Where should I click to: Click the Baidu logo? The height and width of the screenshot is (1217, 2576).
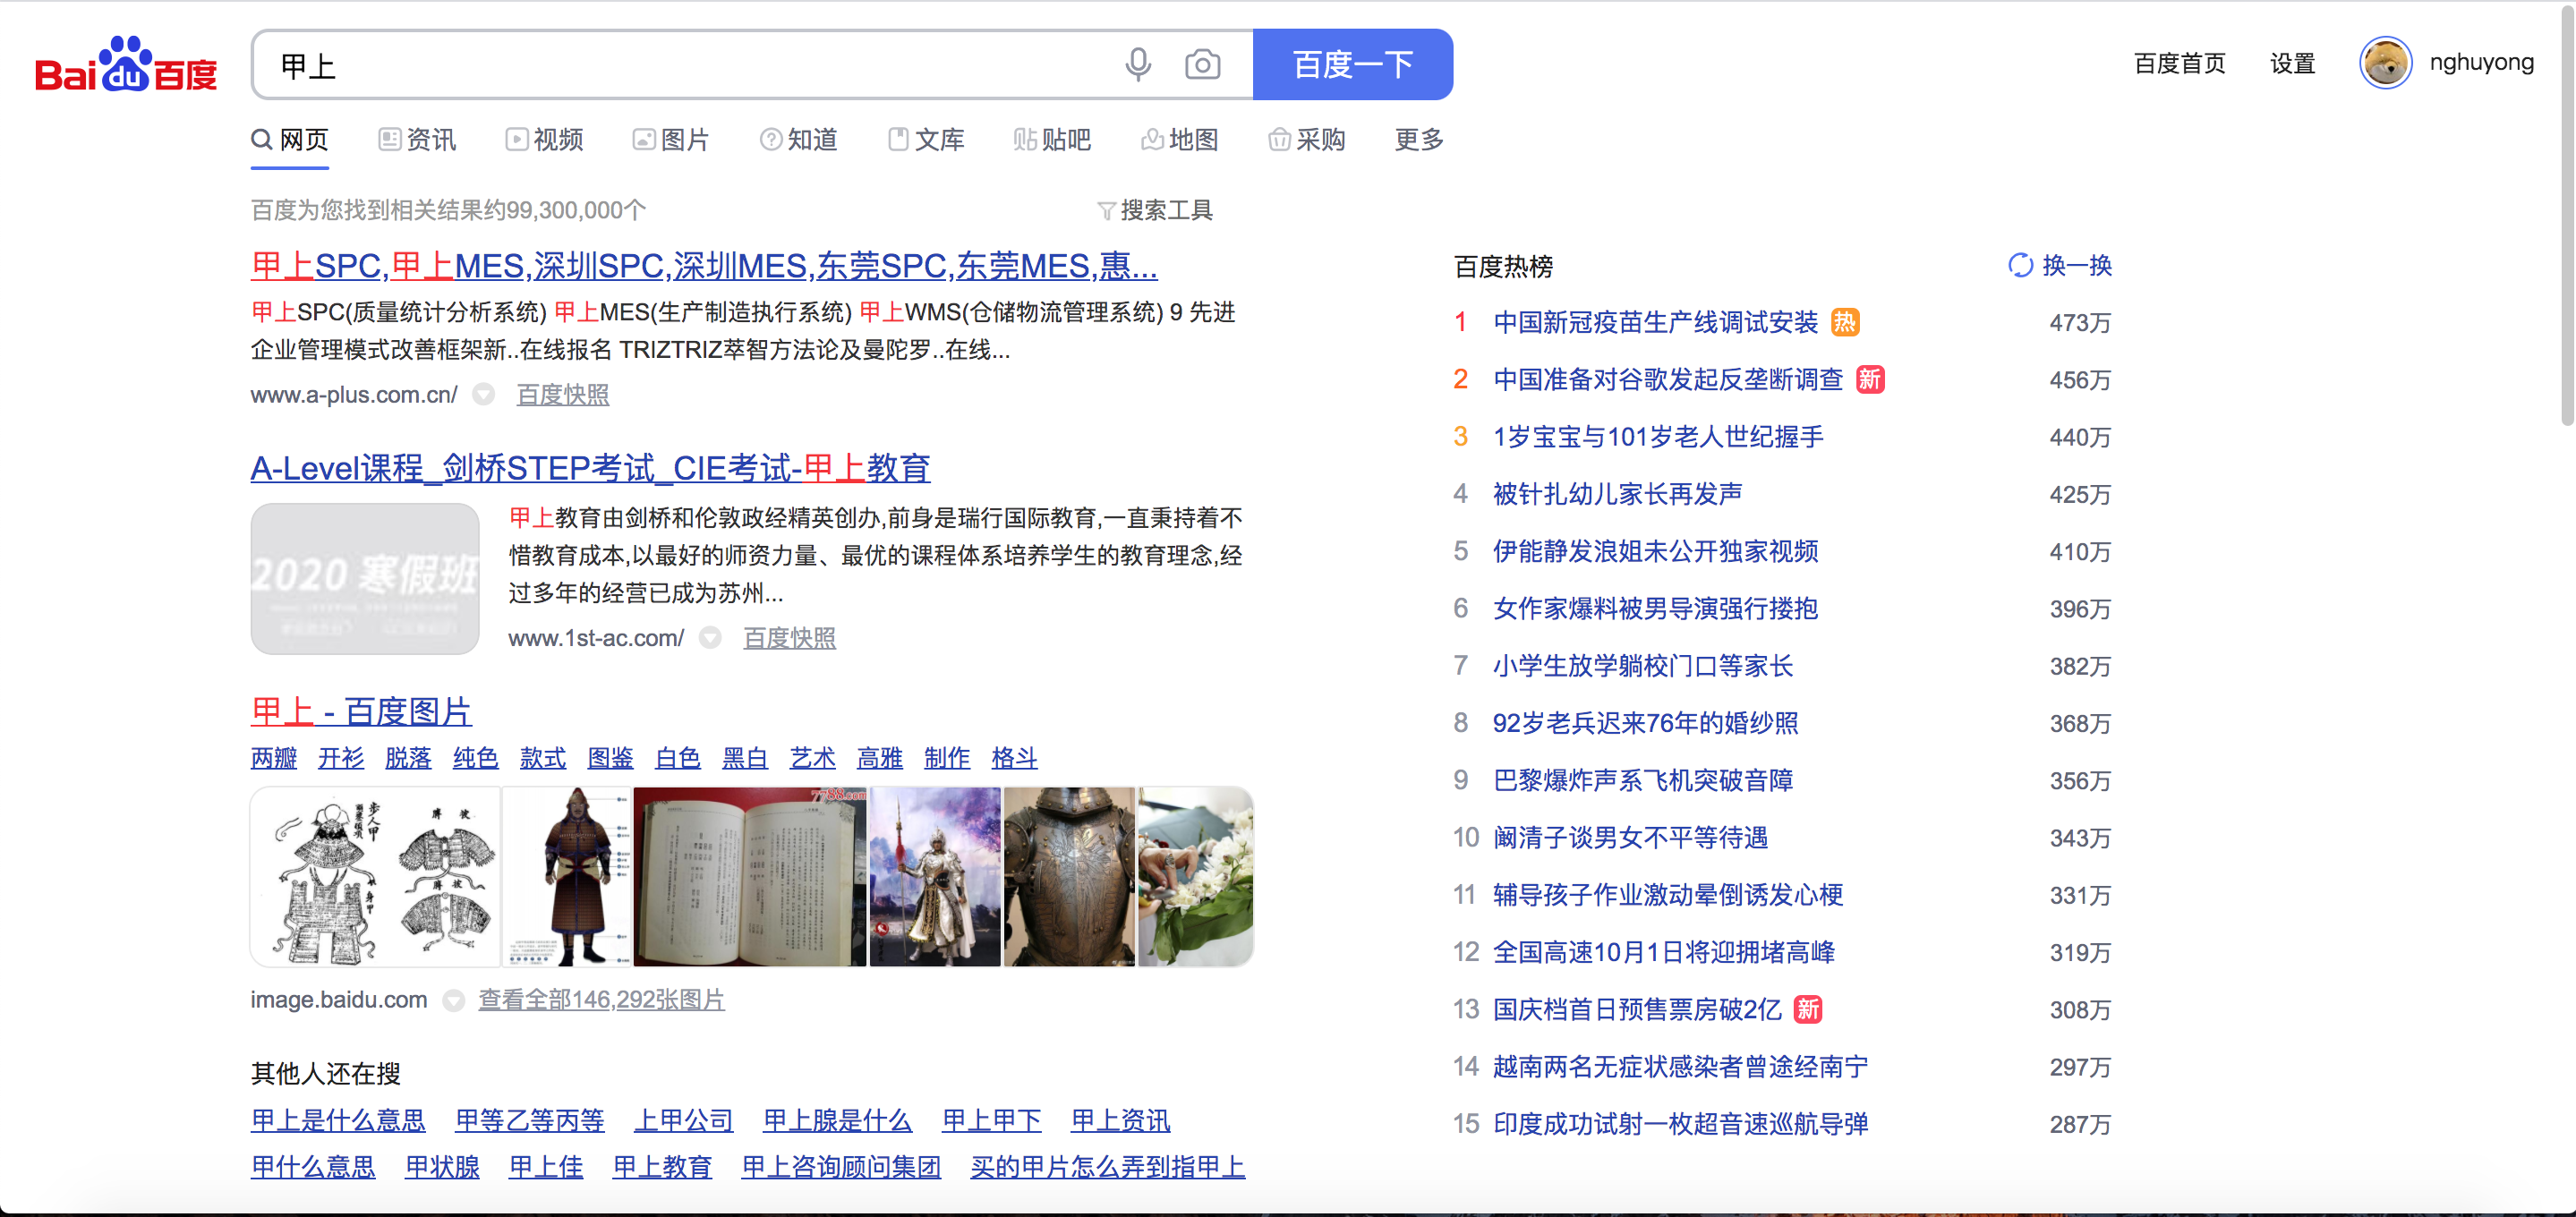[126, 66]
